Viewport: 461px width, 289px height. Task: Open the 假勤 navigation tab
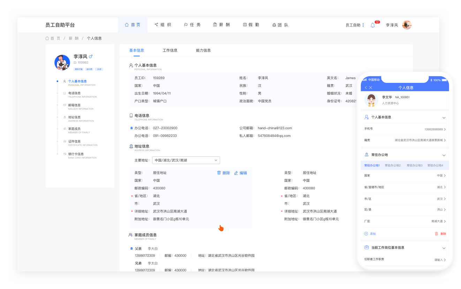[x=251, y=25]
